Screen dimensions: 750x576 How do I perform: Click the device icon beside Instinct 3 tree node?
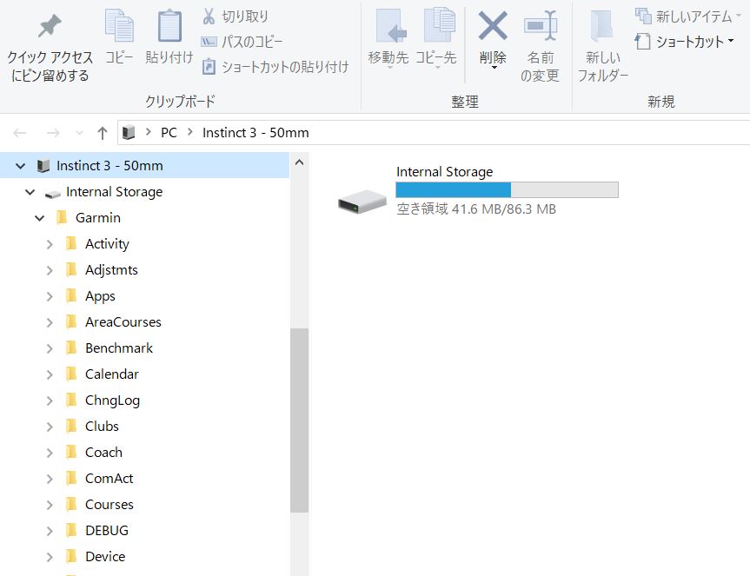(x=43, y=166)
